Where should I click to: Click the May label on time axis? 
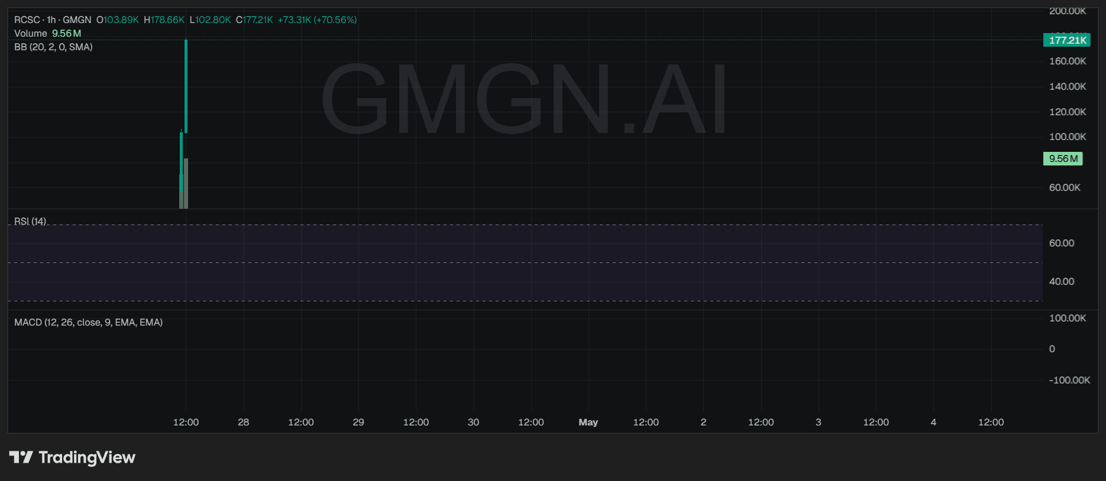(x=588, y=422)
